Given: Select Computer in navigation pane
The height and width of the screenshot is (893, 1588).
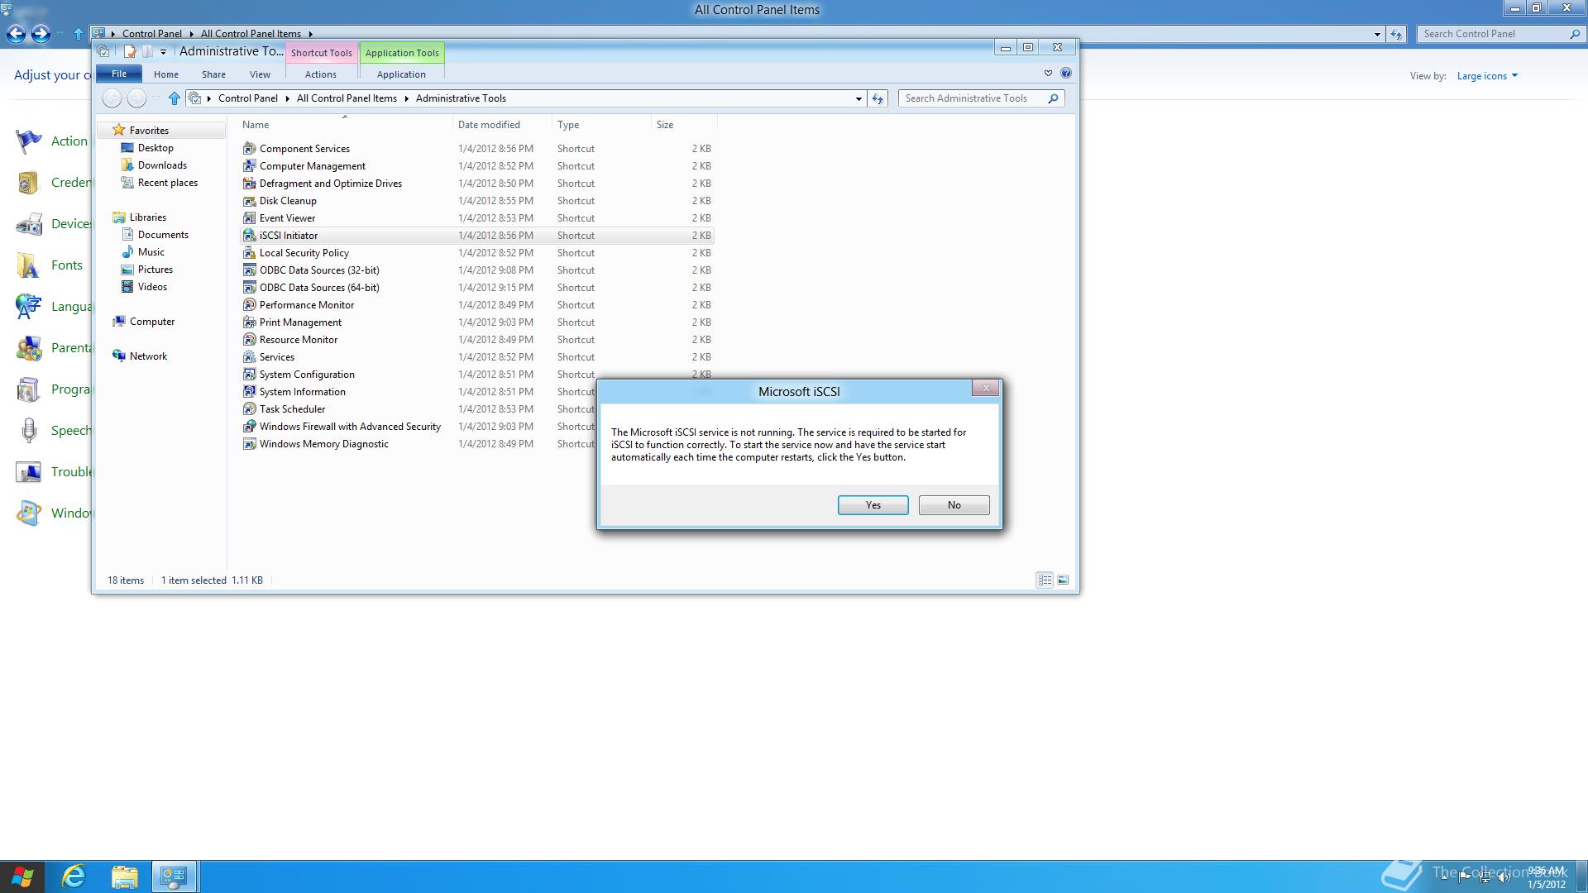Looking at the screenshot, I should tap(151, 322).
